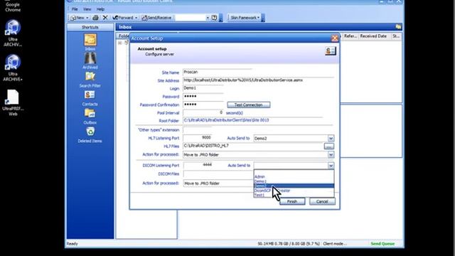Open the Inbox shortcut icon
This screenshot has width=455, height=256.
(x=90, y=40)
